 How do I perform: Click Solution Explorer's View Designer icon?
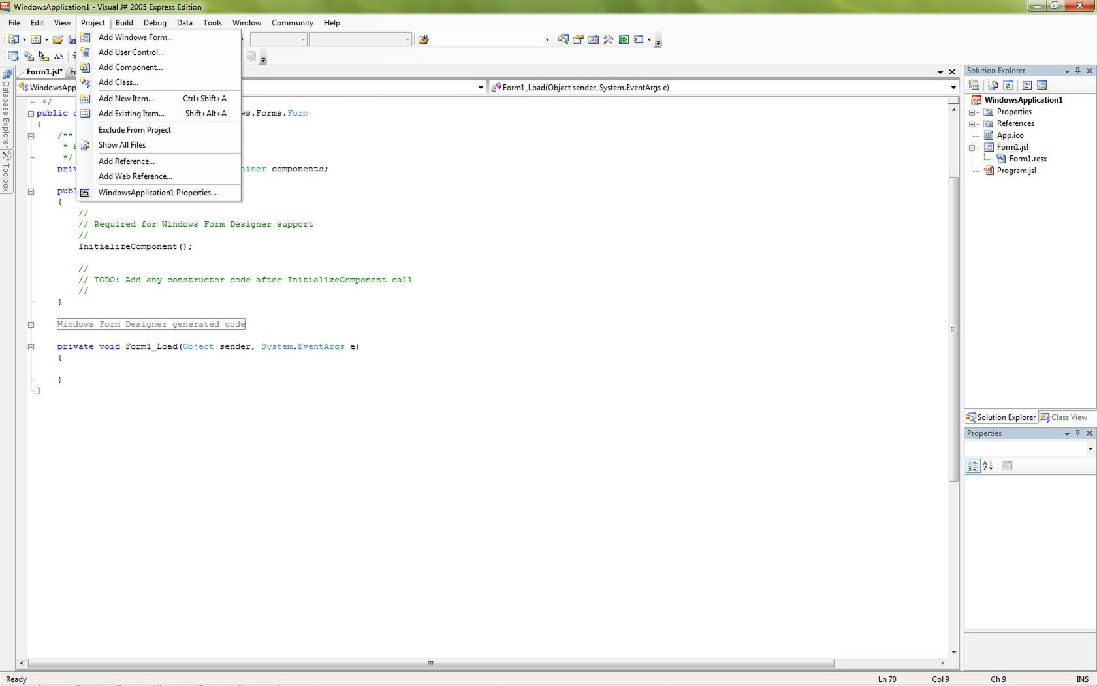click(1041, 85)
